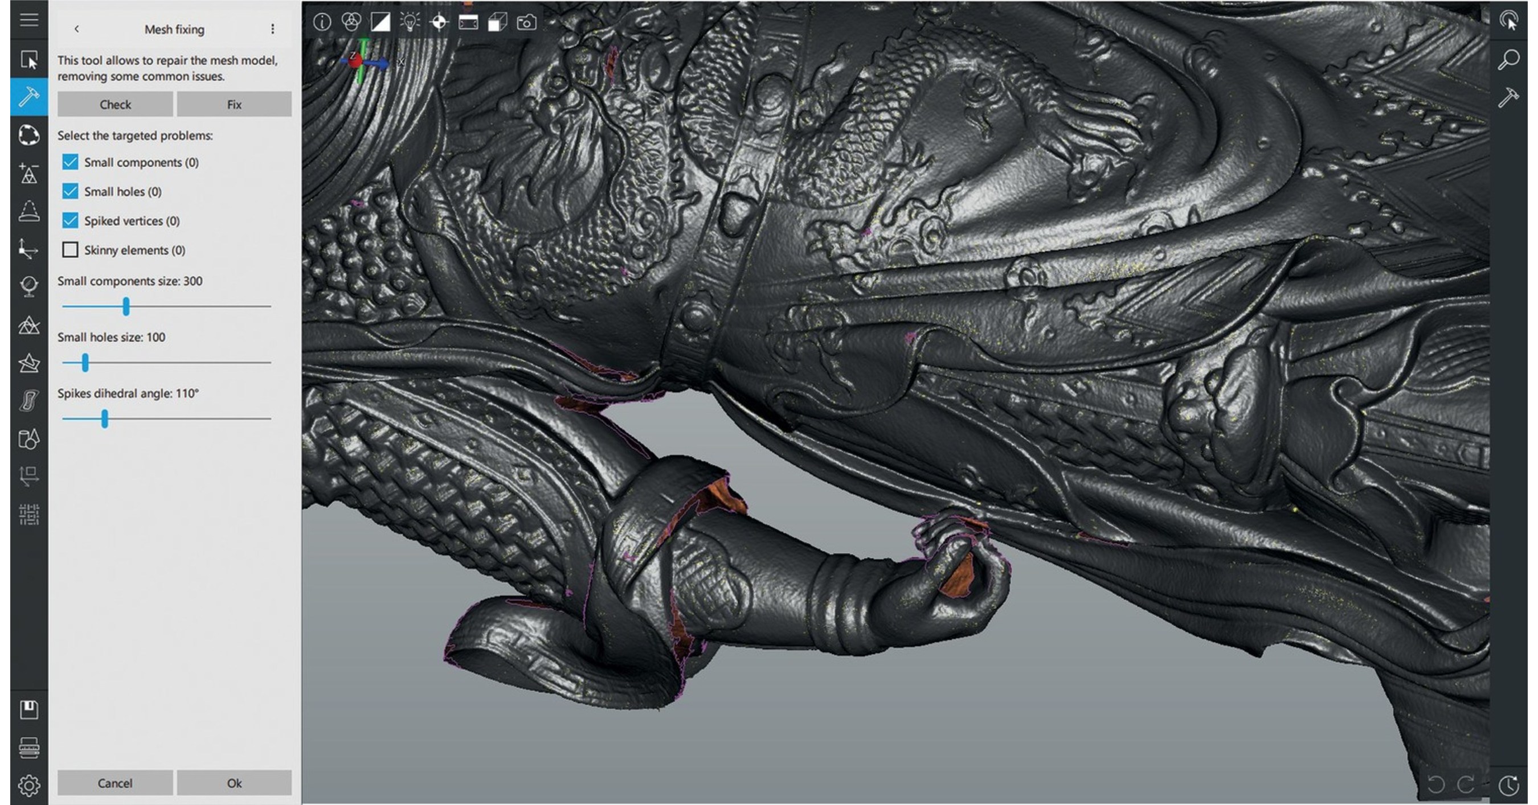Click the save floppy disk icon

click(28, 709)
